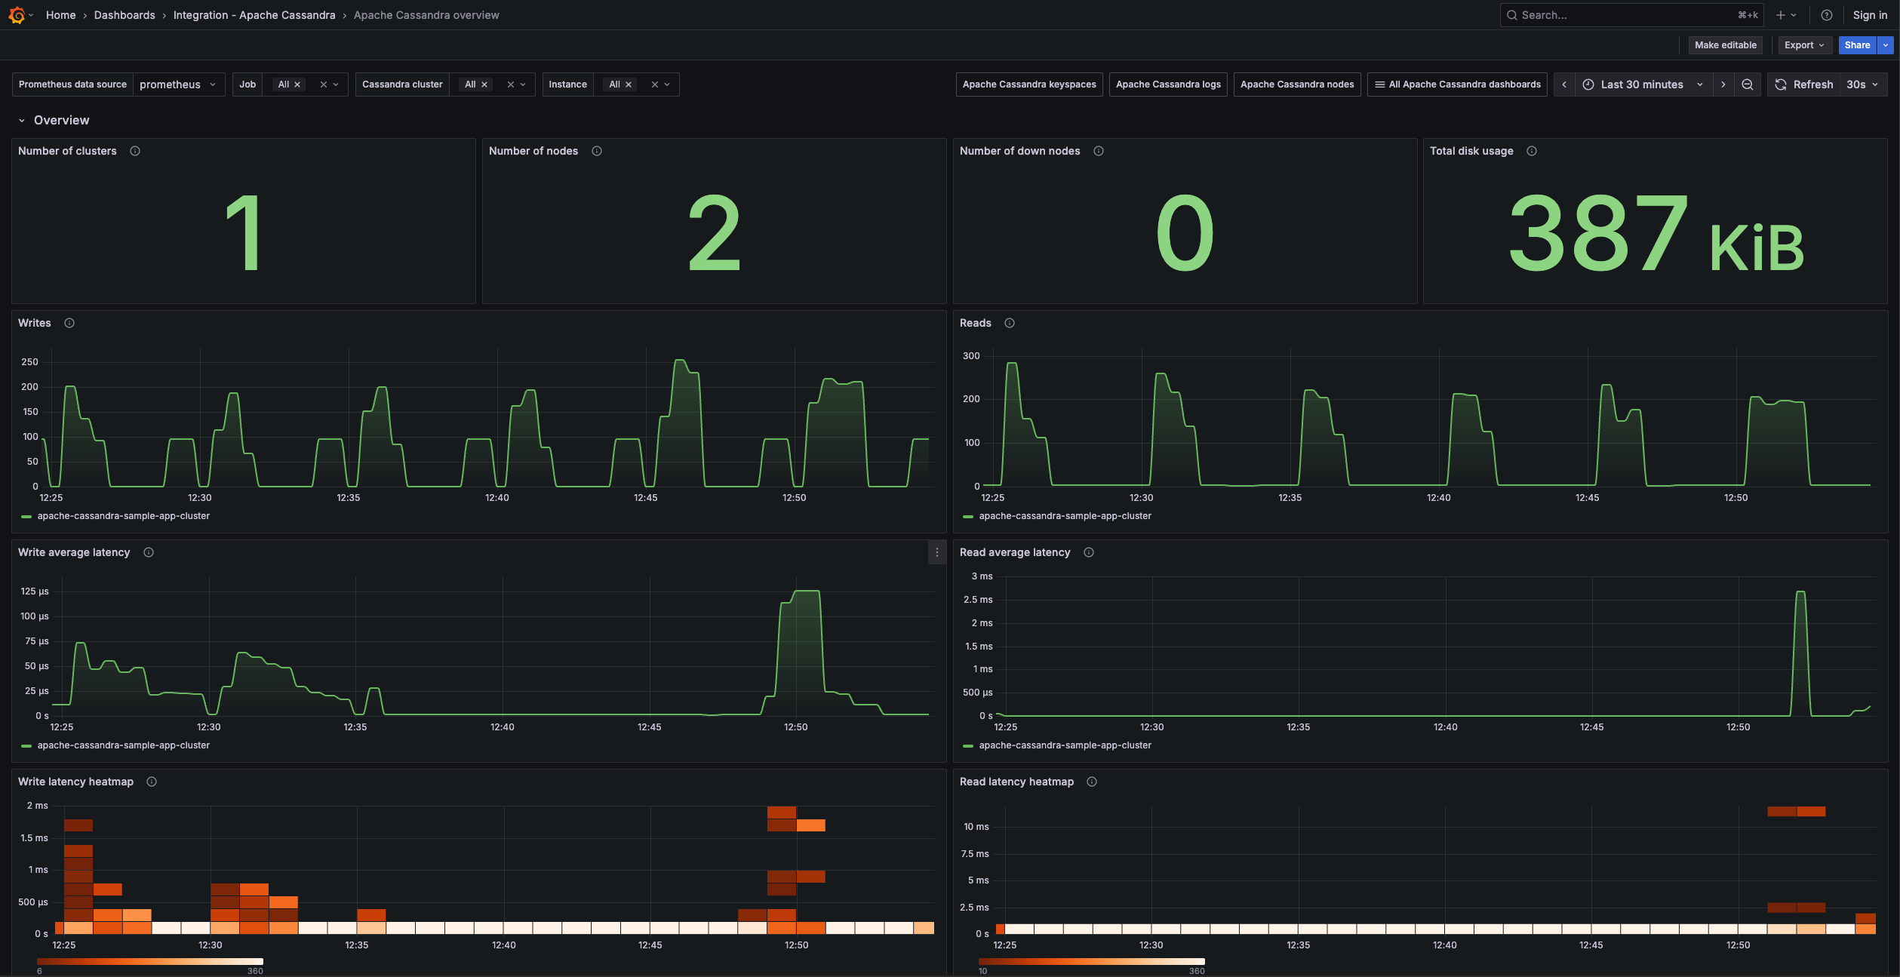1900x977 pixels.
Task: Click Make editable button
Action: pos(1725,45)
